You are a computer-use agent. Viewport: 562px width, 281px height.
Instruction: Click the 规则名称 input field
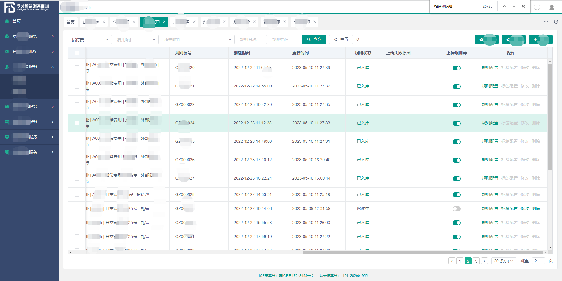click(252, 39)
